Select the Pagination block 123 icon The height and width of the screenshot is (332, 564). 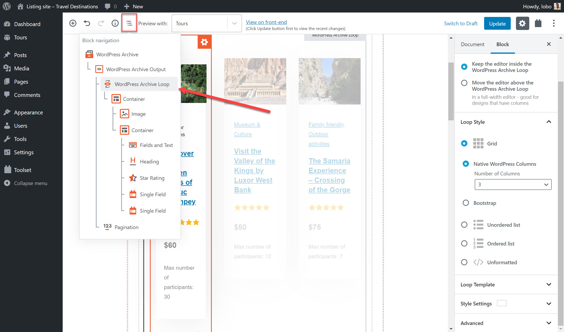107,227
